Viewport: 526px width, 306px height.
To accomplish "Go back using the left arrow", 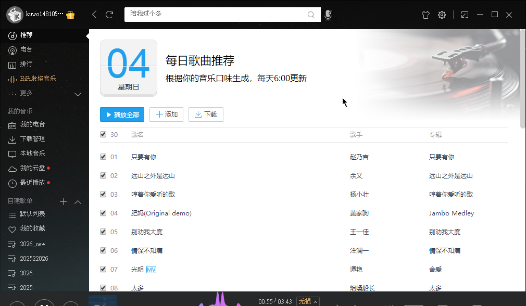I will coord(94,15).
